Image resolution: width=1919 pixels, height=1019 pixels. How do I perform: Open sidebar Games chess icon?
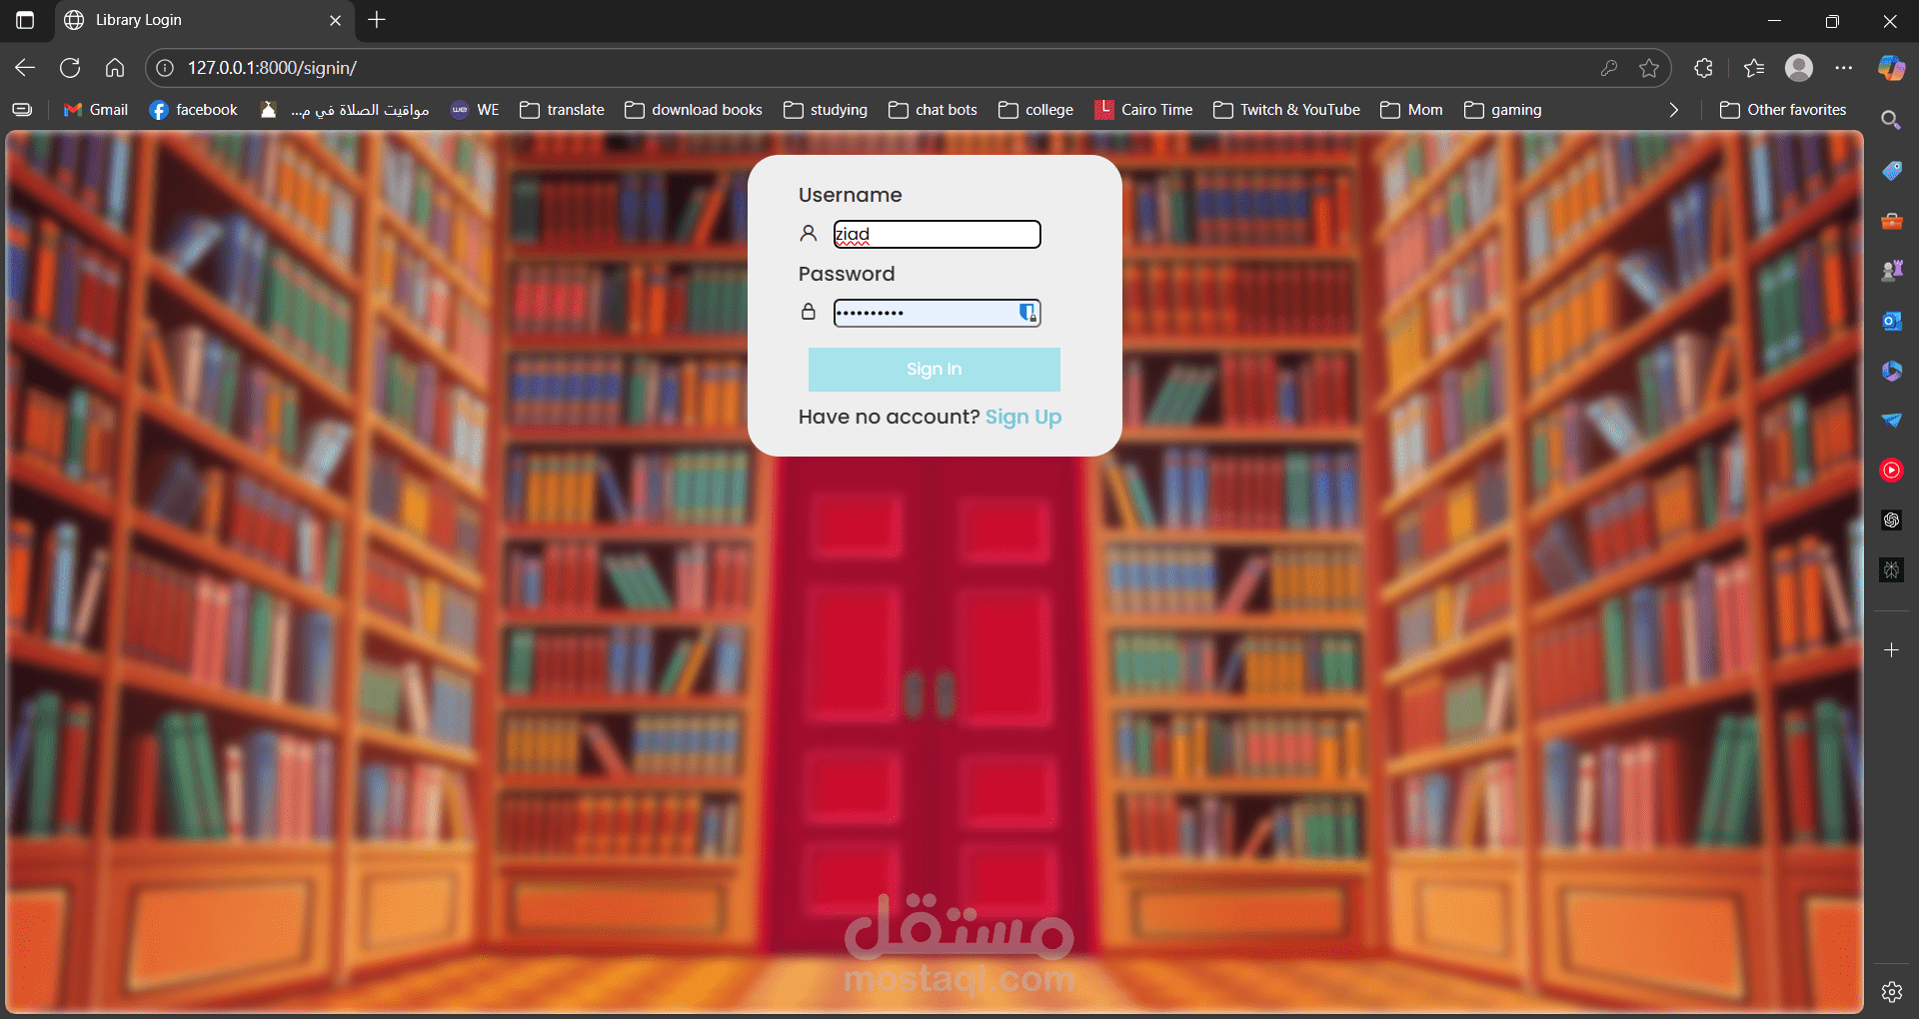[1891, 271]
